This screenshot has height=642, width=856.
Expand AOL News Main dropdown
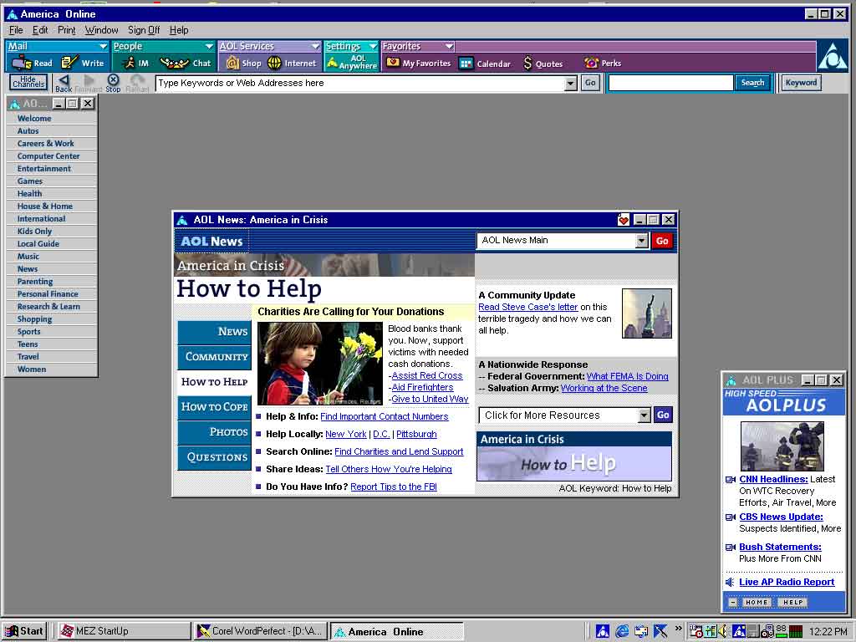coord(642,241)
